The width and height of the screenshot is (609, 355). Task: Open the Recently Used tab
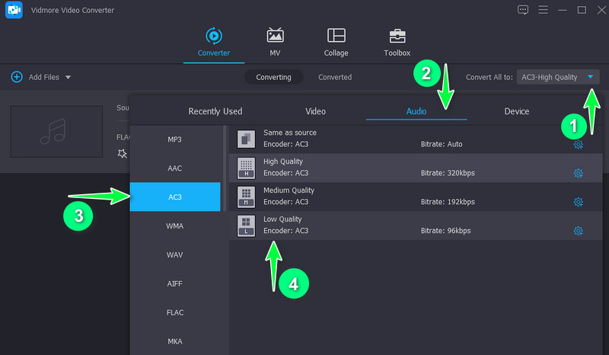tap(215, 111)
